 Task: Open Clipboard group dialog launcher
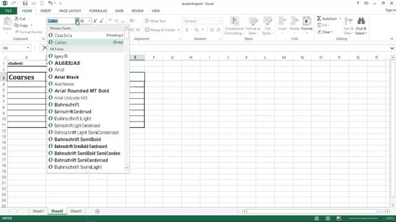coord(43,39)
